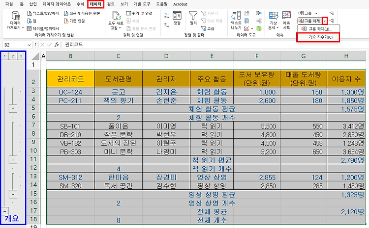This screenshot has width=369, height=228.
Task: Open the Name Box dropdown arrow
Action: tap(29, 45)
